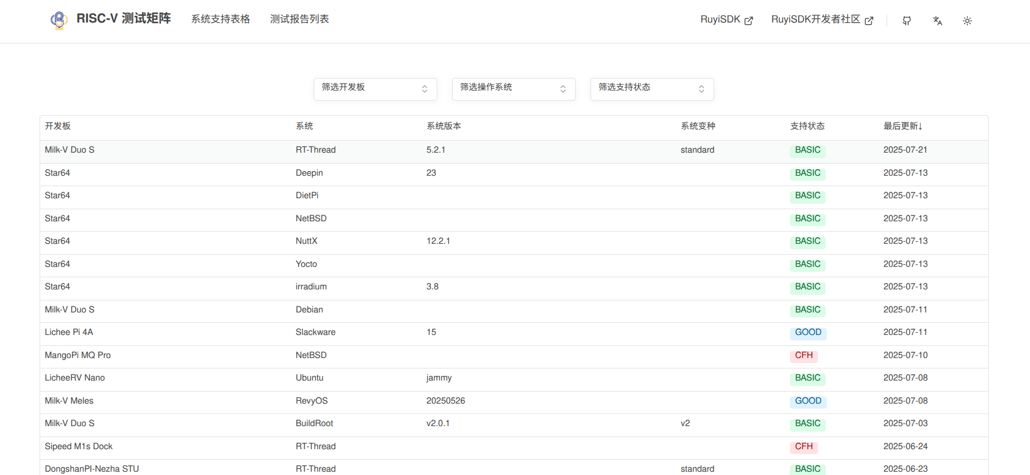
Task: Click chevron arrows in 筛选操作系统 filter
Action: pos(563,89)
